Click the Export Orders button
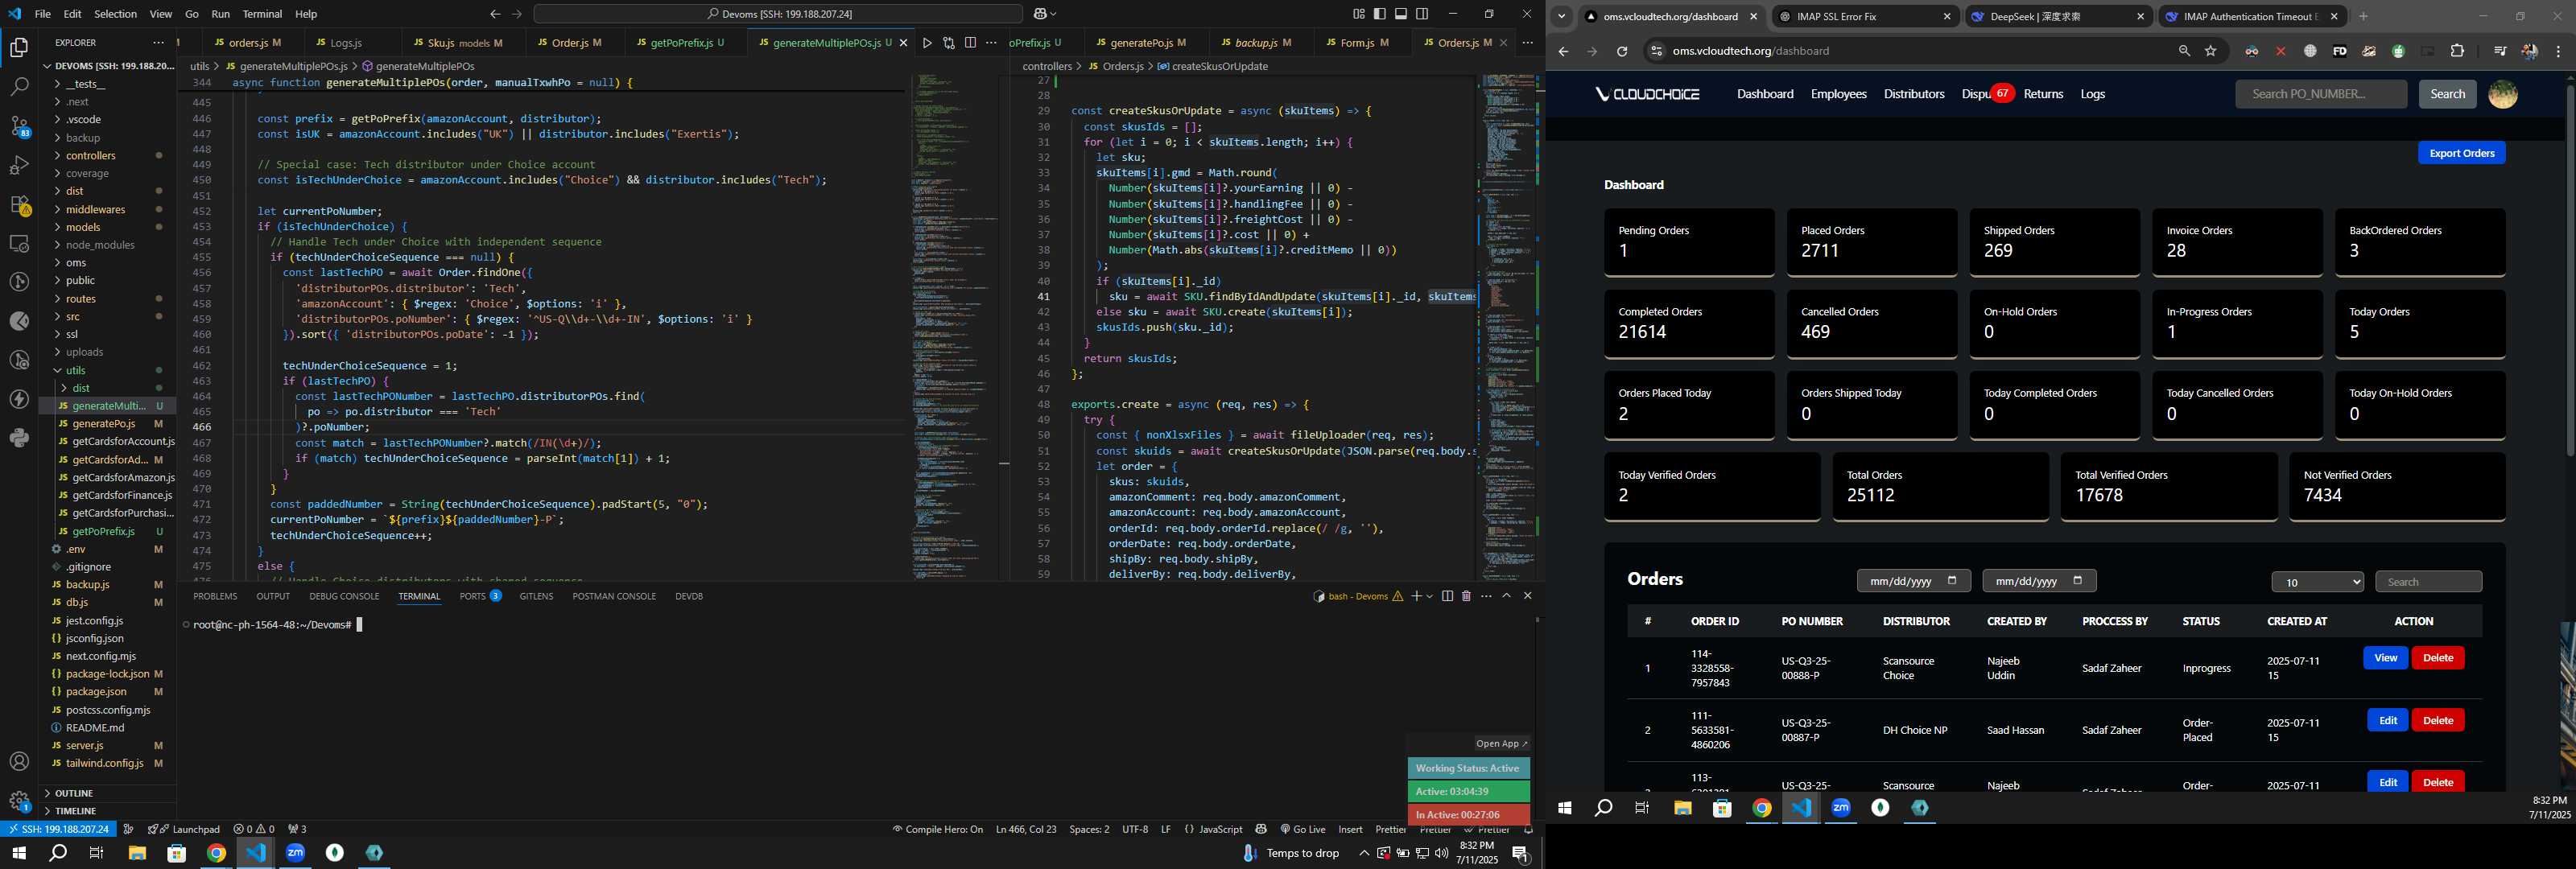This screenshot has height=869, width=2576. coord(2461,153)
